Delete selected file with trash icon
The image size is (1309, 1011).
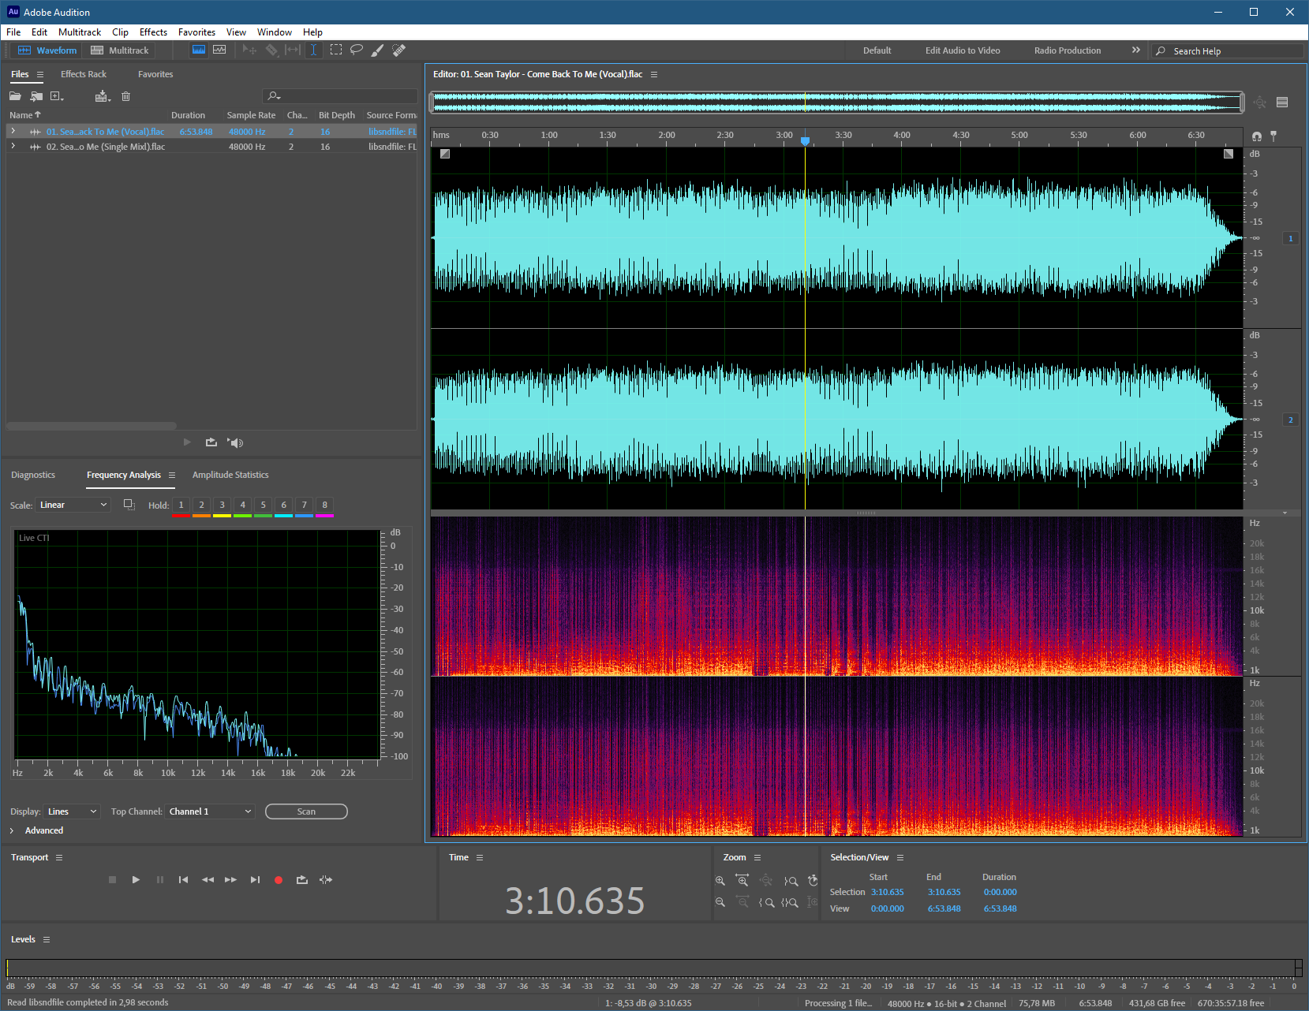[x=125, y=96]
